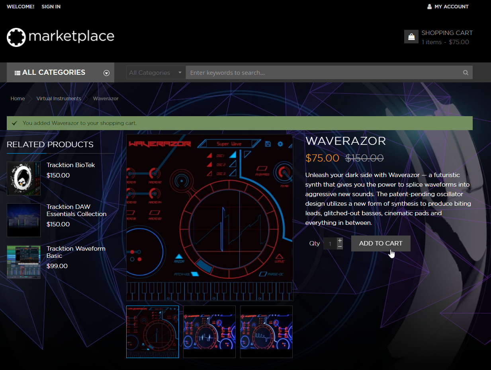Click the RELATED PRODUCTS heading
Image resolution: width=491 pixels, height=370 pixels.
(x=50, y=144)
